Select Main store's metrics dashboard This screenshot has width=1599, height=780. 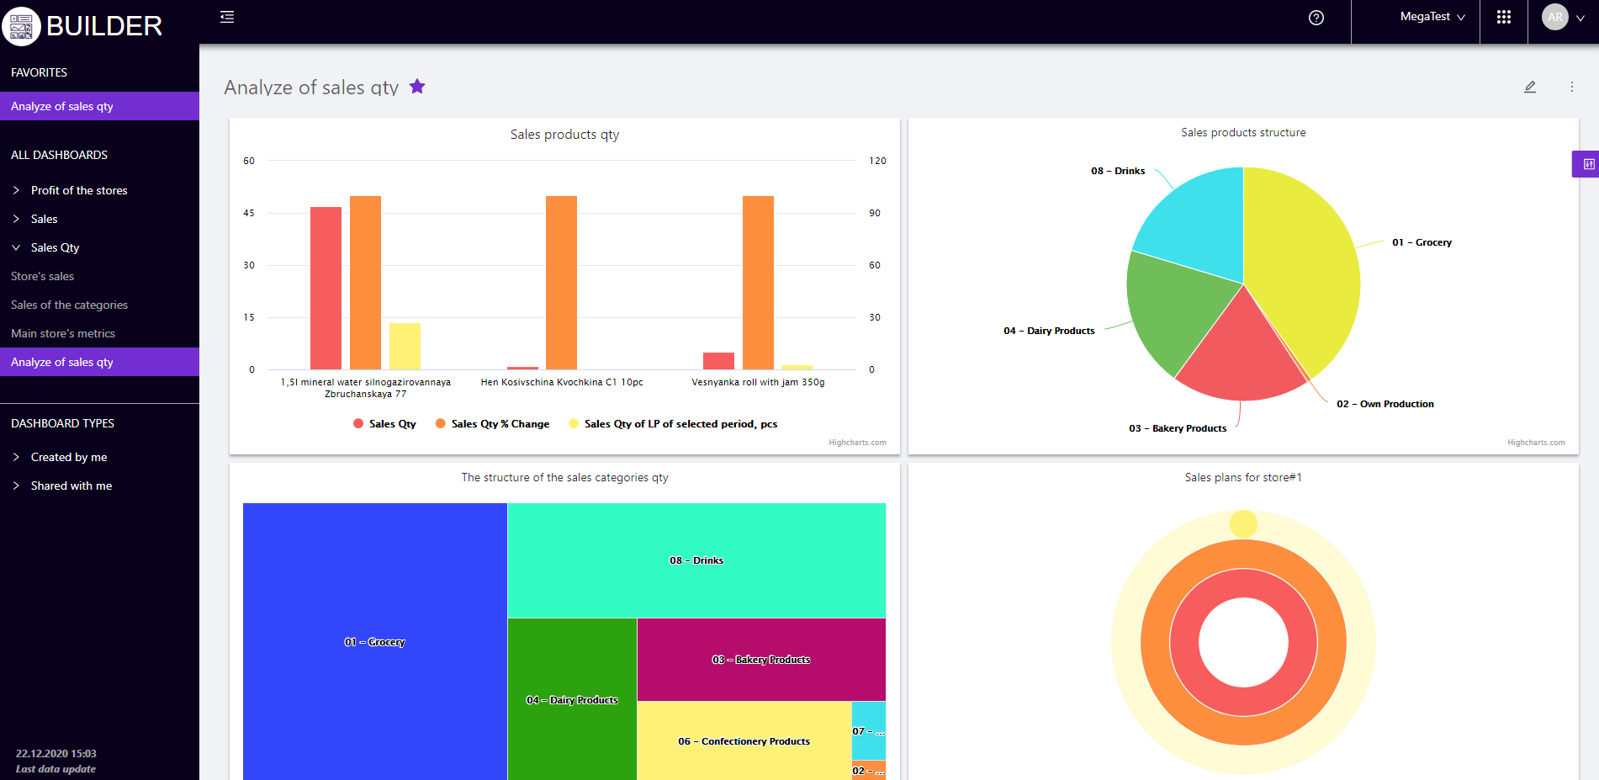point(63,333)
